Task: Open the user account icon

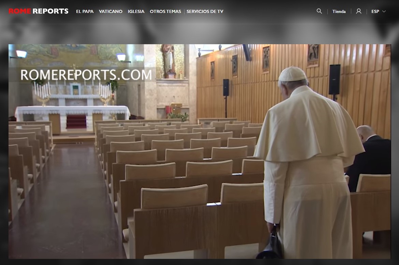Action: pyautogui.click(x=358, y=11)
